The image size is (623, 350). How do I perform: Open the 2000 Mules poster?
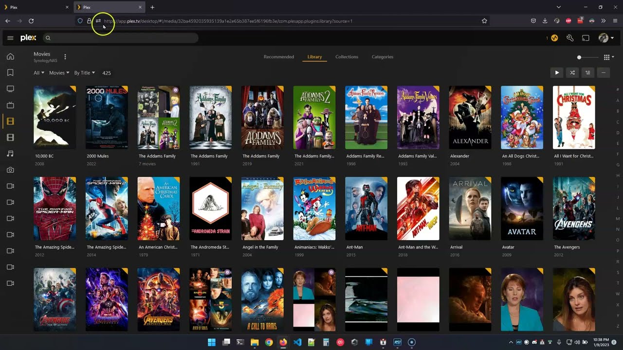click(x=107, y=117)
